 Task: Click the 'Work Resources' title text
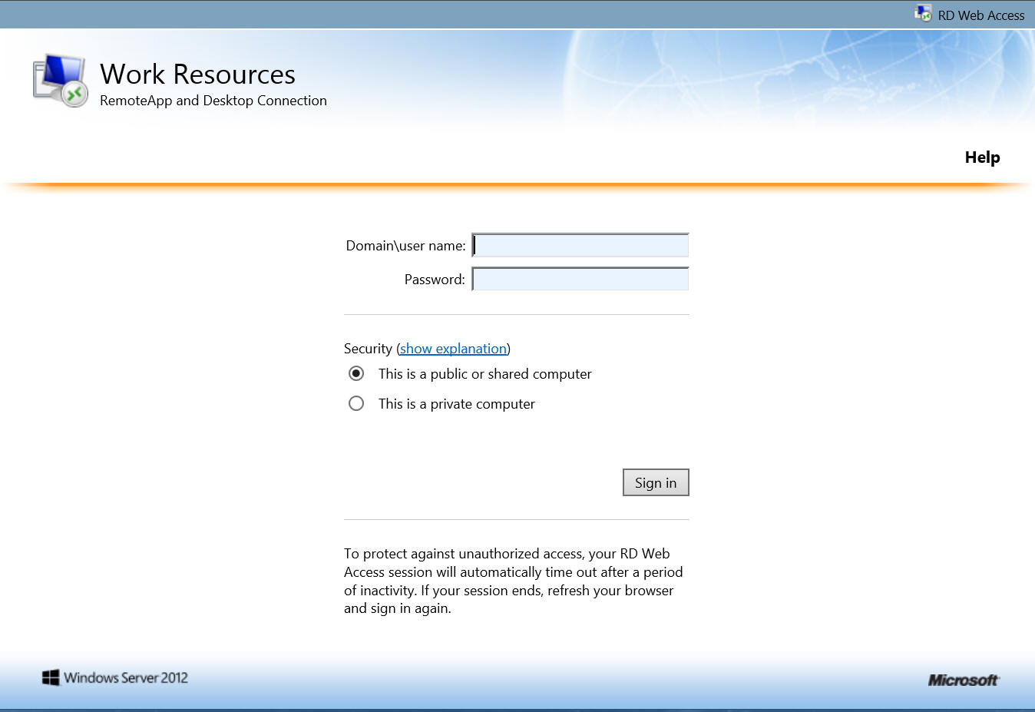click(x=197, y=74)
